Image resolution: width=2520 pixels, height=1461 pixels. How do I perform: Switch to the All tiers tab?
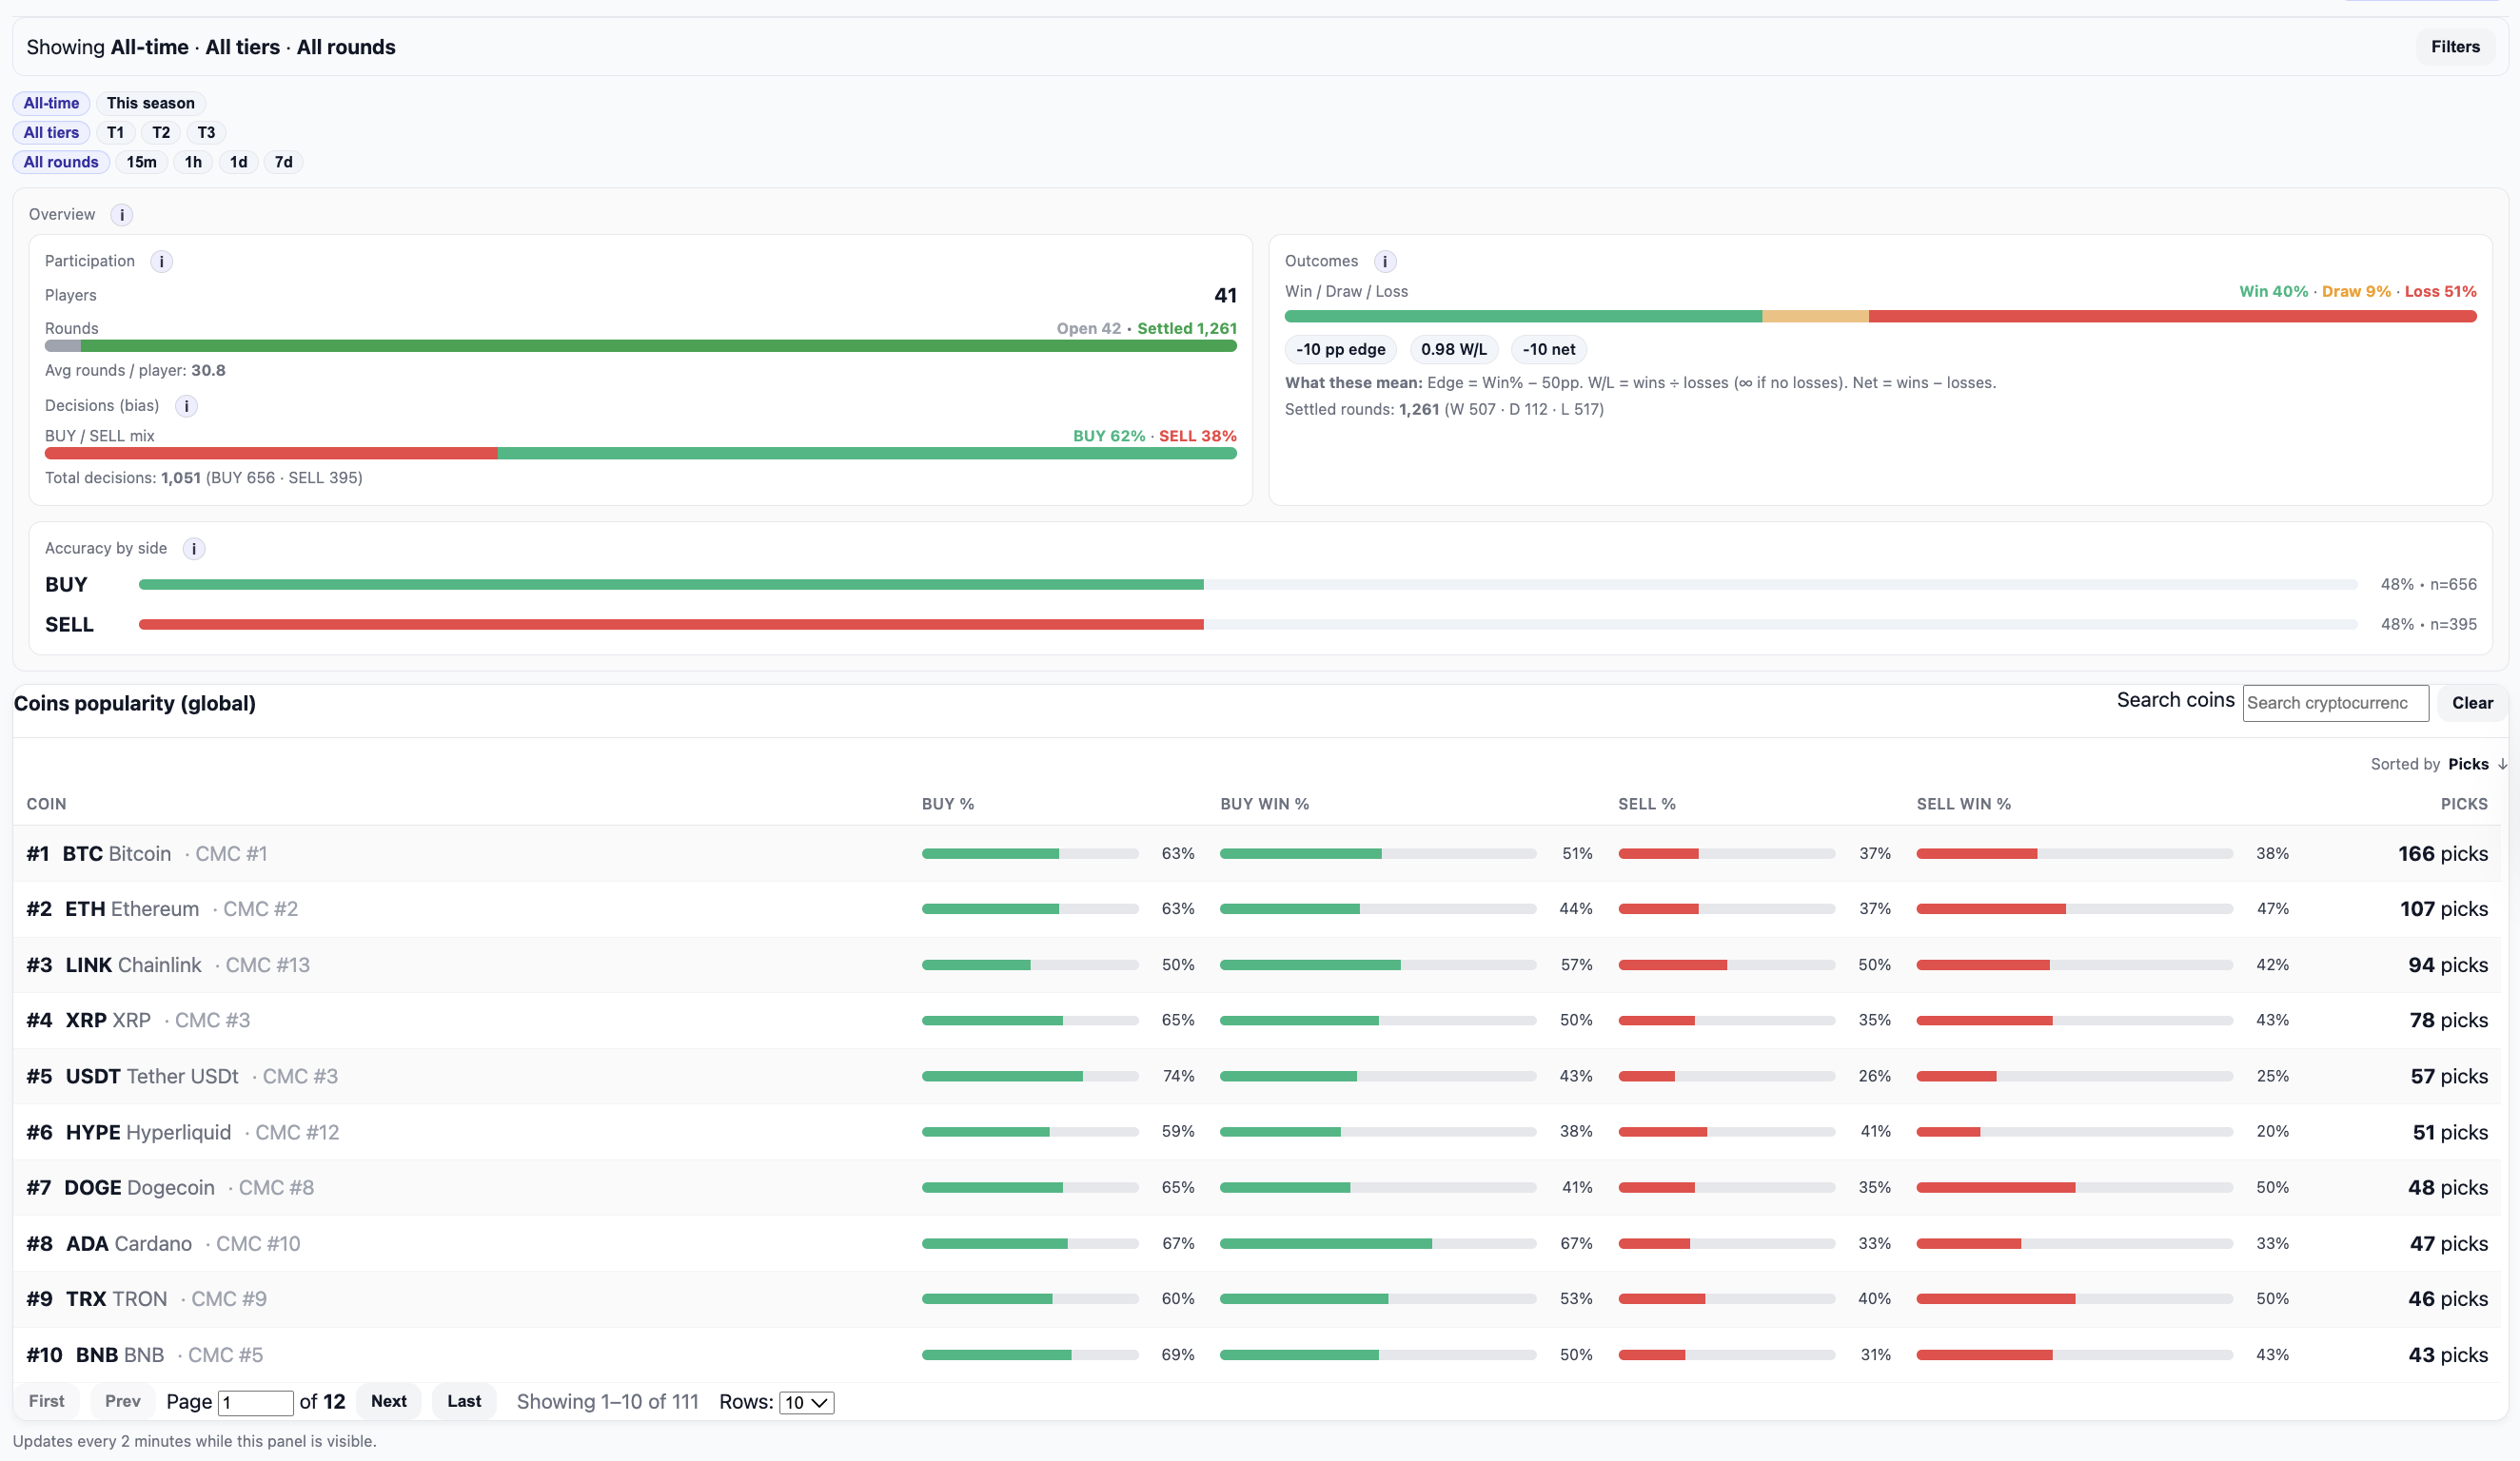[x=51, y=132]
